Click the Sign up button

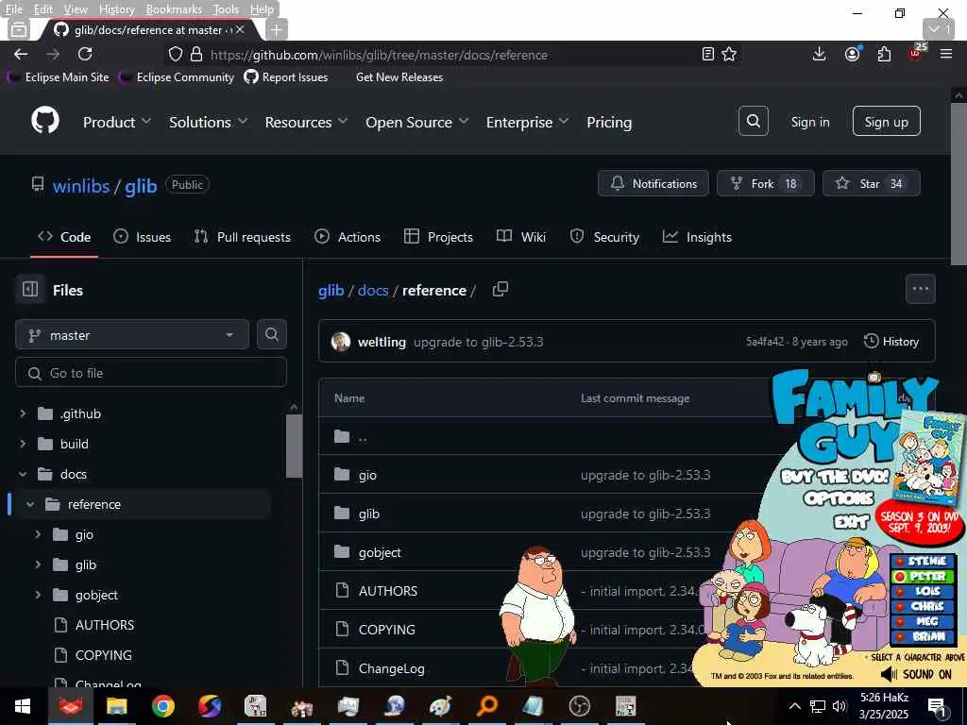(886, 122)
